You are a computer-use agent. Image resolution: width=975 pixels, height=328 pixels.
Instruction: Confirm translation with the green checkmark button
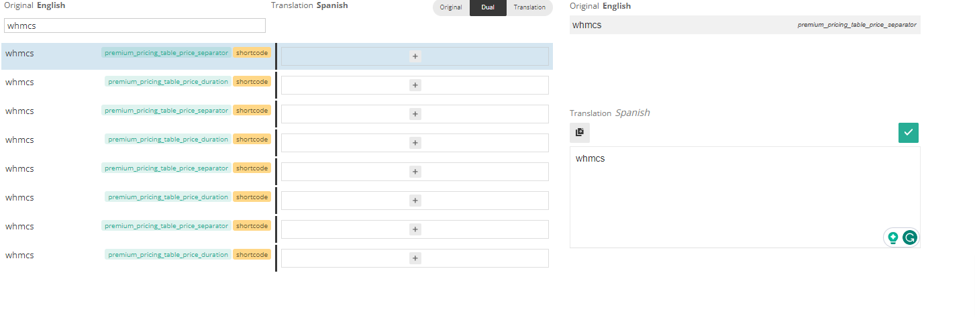click(909, 132)
